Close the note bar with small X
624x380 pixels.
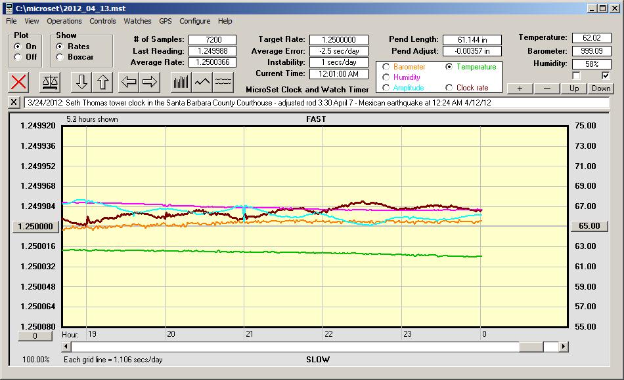pos(14,102)
